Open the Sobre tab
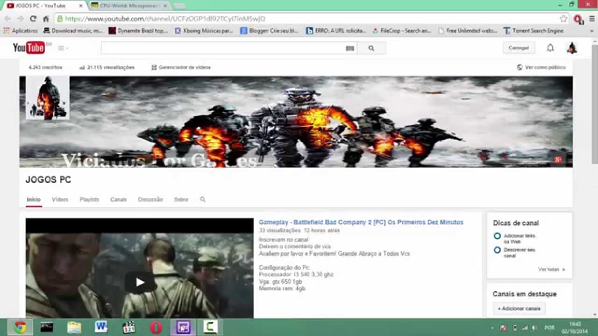Viewport: 598px width, 336px height. click(181, 199)
